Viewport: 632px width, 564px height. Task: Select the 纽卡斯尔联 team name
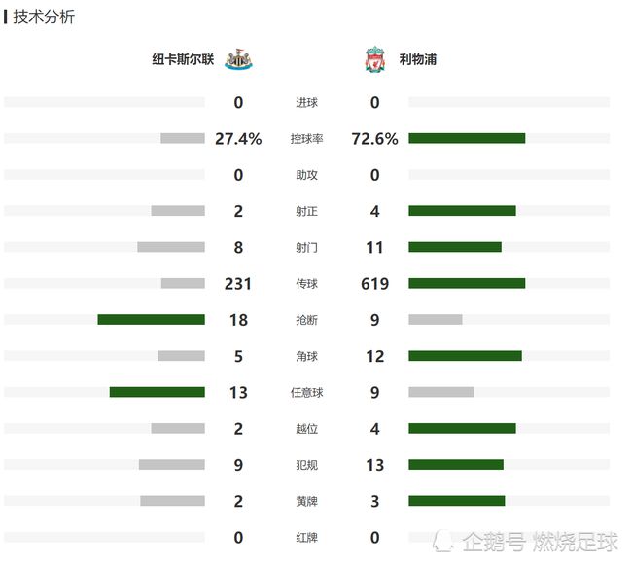183,59
